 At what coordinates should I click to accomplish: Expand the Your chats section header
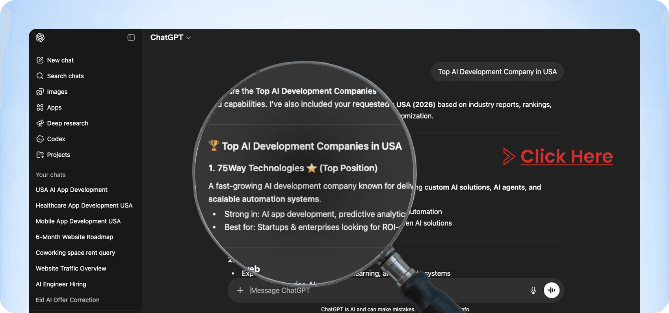pos(50,175)
